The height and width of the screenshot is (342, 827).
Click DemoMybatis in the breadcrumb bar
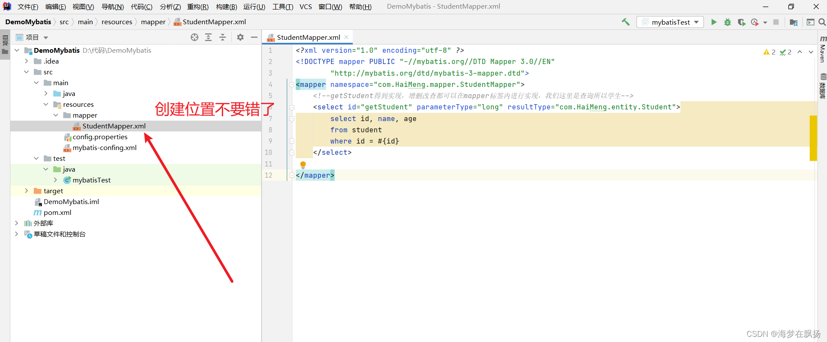(28, 22)
